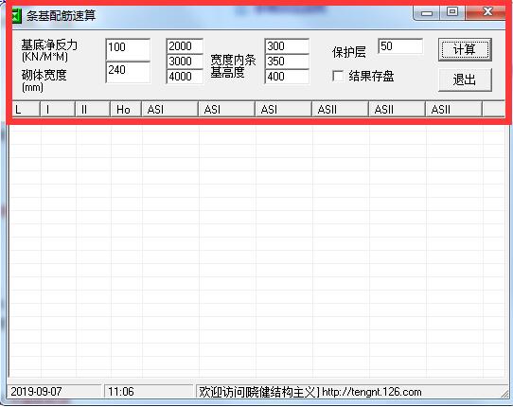The width and height of the screenshot is (513, 407).
Task: Focus the 砌体宽度 field showing 240
Action: coord(129,72)
